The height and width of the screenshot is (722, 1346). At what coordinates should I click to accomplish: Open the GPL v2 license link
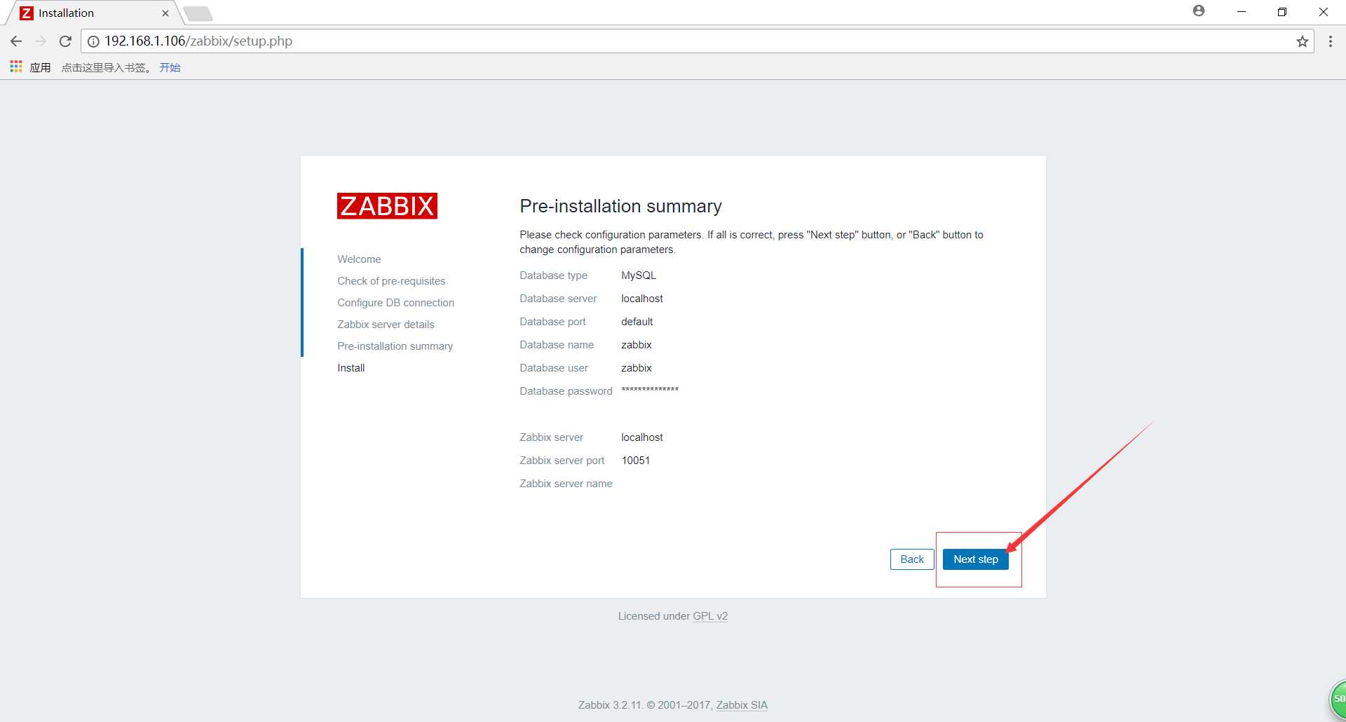point(710,616)
